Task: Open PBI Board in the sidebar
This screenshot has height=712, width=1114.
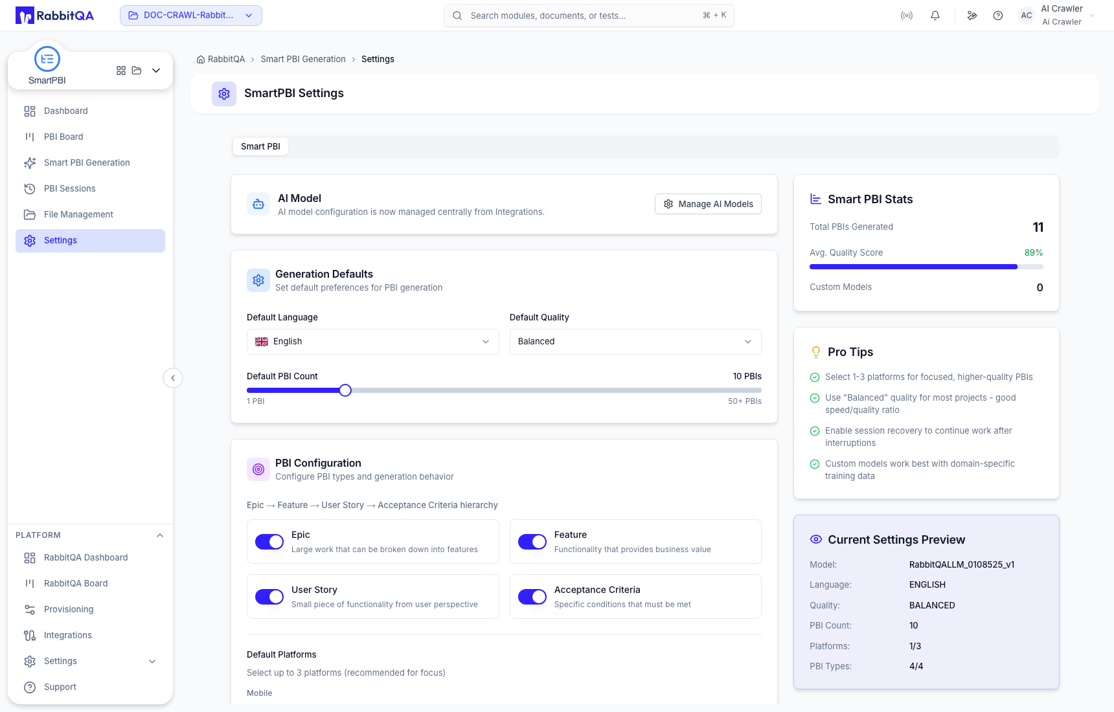Action: (x=91, y=137)
